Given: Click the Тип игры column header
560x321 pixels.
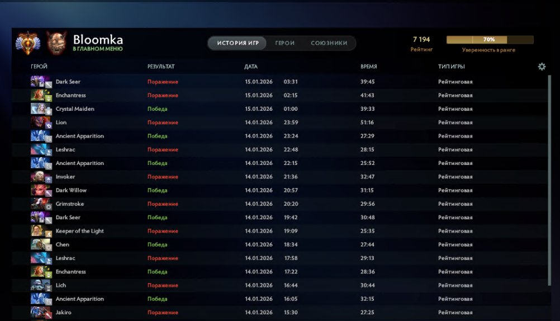Looking at the screenshot, I should 451,67.
